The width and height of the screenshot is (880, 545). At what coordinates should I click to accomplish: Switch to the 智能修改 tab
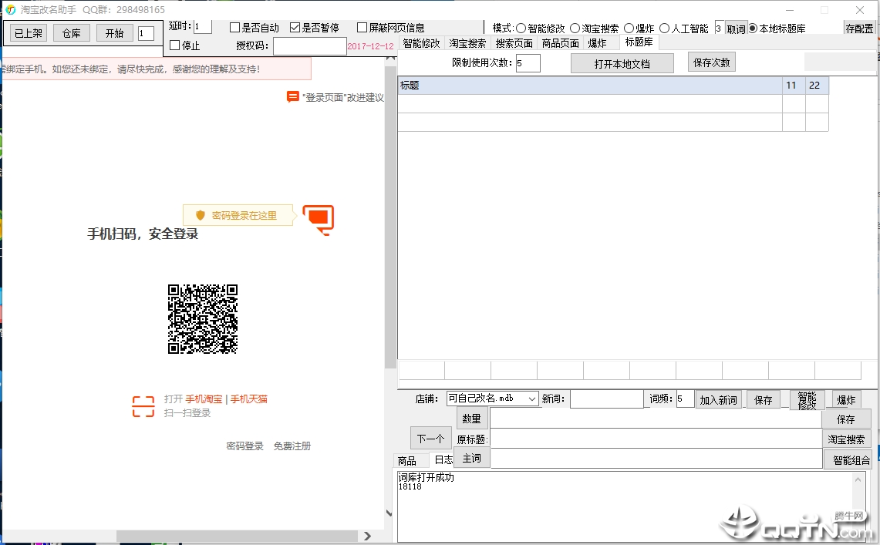pos(421,43)
